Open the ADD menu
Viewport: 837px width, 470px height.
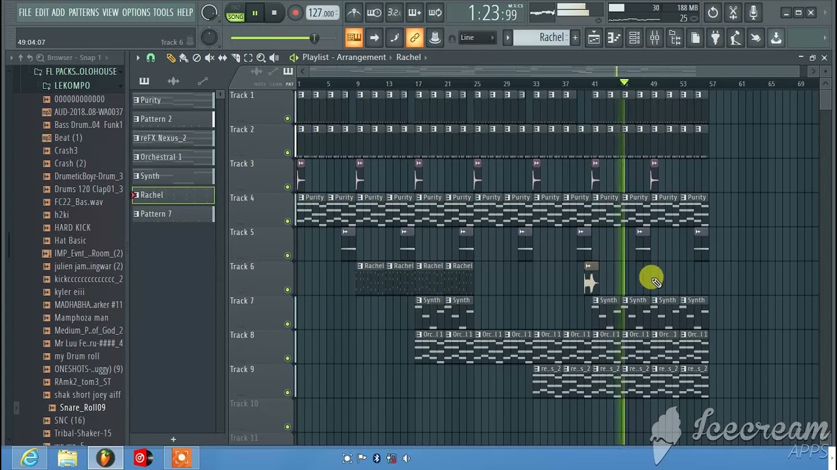click(58, 12)
